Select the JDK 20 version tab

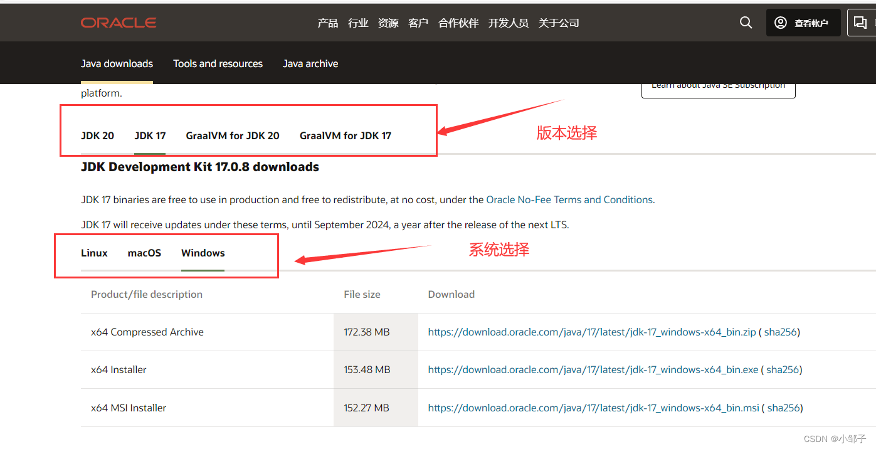click(97, 135)
